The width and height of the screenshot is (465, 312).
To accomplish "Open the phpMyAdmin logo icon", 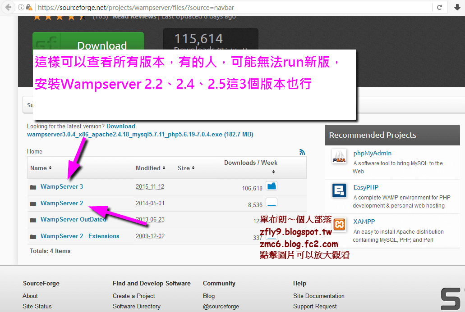I will click(339, 157).
